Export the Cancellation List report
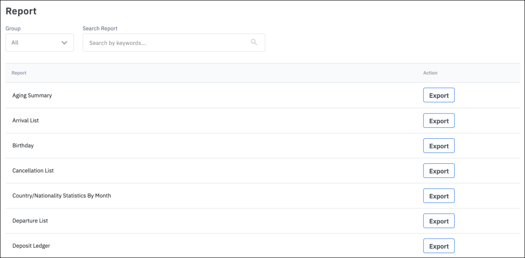 439,171
